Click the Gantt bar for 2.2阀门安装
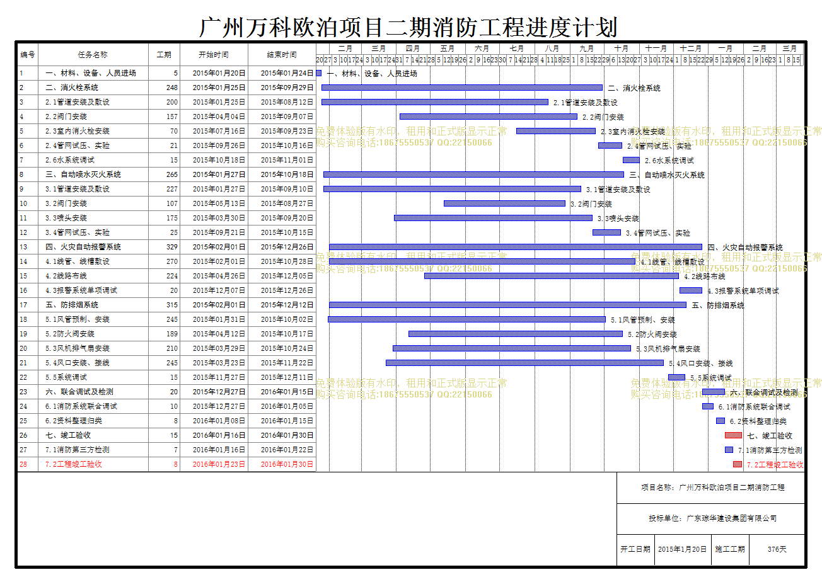Image resolution: width=822 pixels, height=582 pixels. coord(488,117)
